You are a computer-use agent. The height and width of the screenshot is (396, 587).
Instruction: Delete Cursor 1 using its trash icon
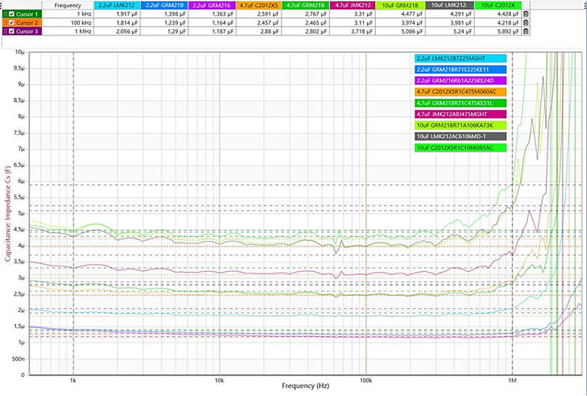[527, 14]
